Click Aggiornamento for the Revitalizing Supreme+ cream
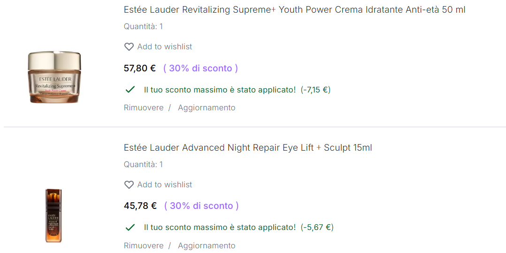The image size is (506, 253). pos(207,108)
